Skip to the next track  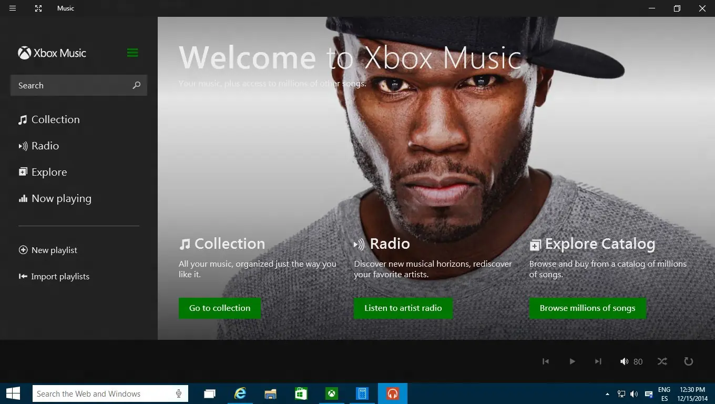[598, 361]
